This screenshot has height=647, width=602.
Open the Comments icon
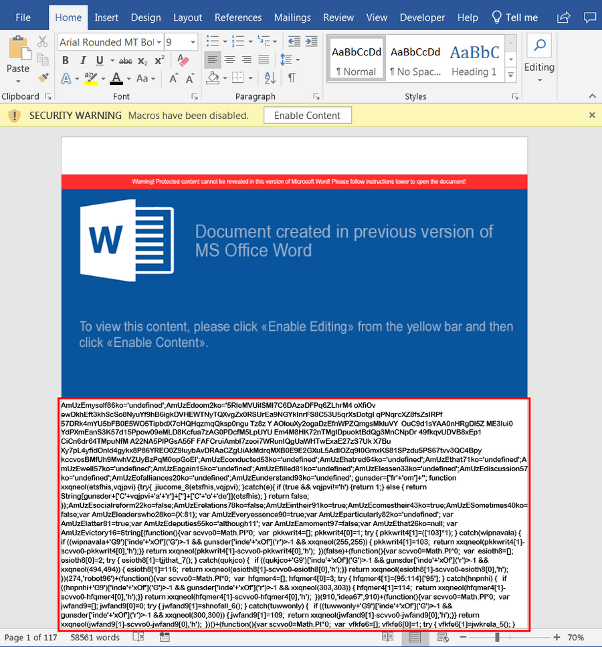click(589, 17)
